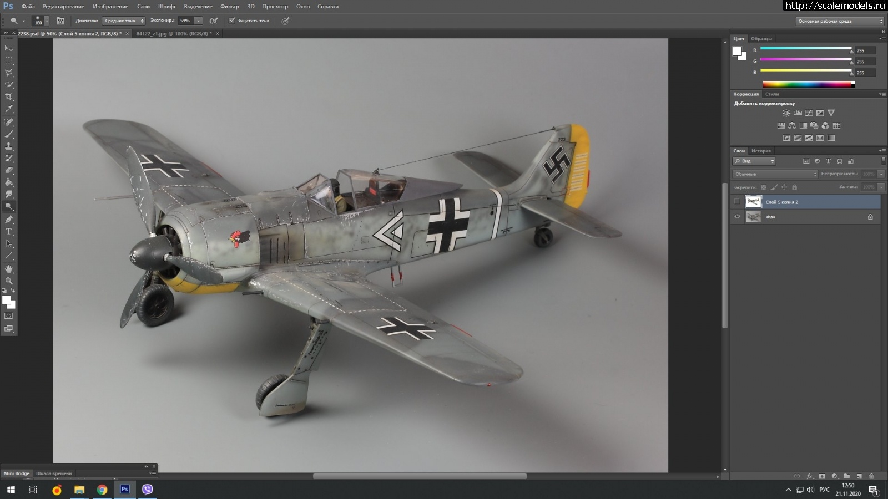Hide the Фон layer

[x=737, y=217]
